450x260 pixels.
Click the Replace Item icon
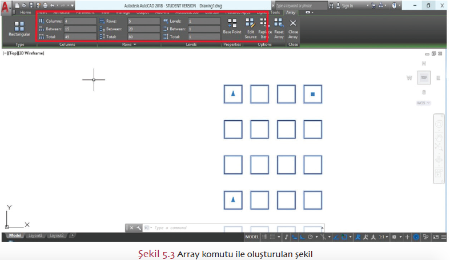pos(264,26)
